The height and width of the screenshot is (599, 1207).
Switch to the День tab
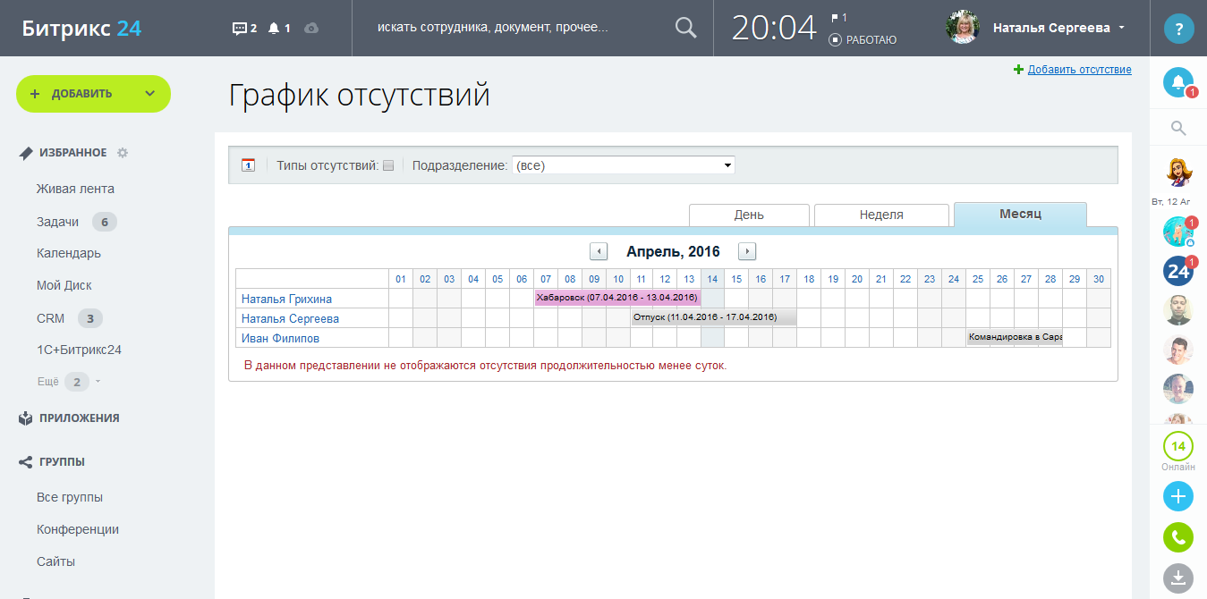point(749,215)
